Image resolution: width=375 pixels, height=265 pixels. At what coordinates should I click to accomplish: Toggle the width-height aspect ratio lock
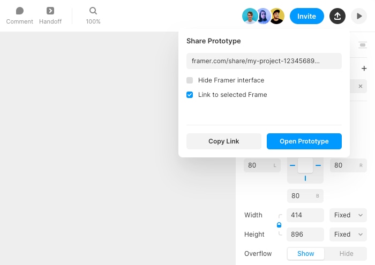pos(279,225)
